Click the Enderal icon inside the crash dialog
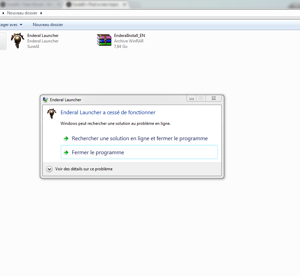This screenshot has width=300, height=276. (52, 114)
